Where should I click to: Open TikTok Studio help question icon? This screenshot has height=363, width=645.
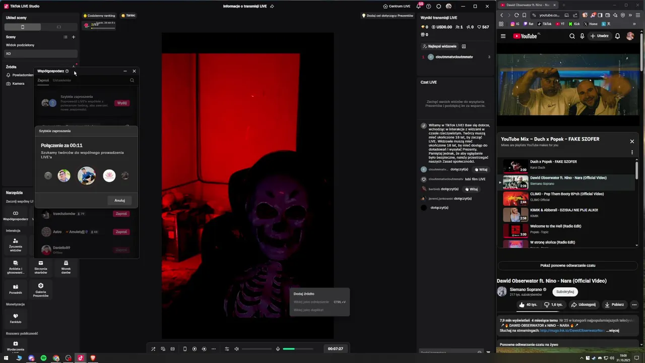(x=428, y=6)
